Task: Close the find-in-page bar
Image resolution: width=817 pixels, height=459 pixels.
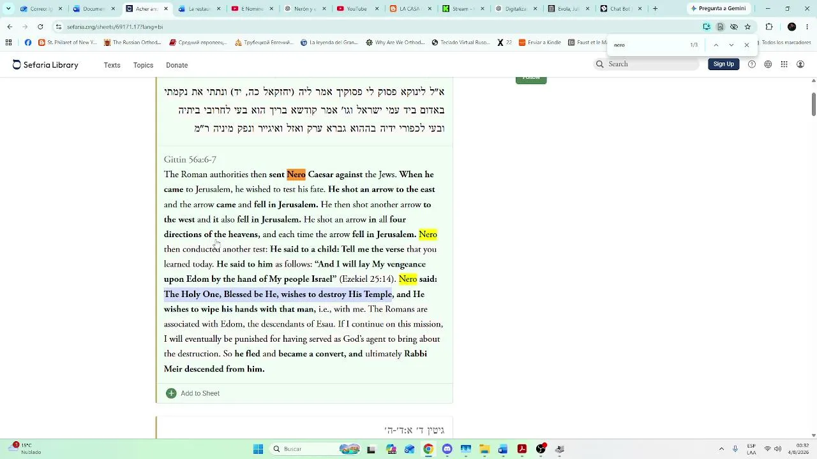Action: click(746, 45)
